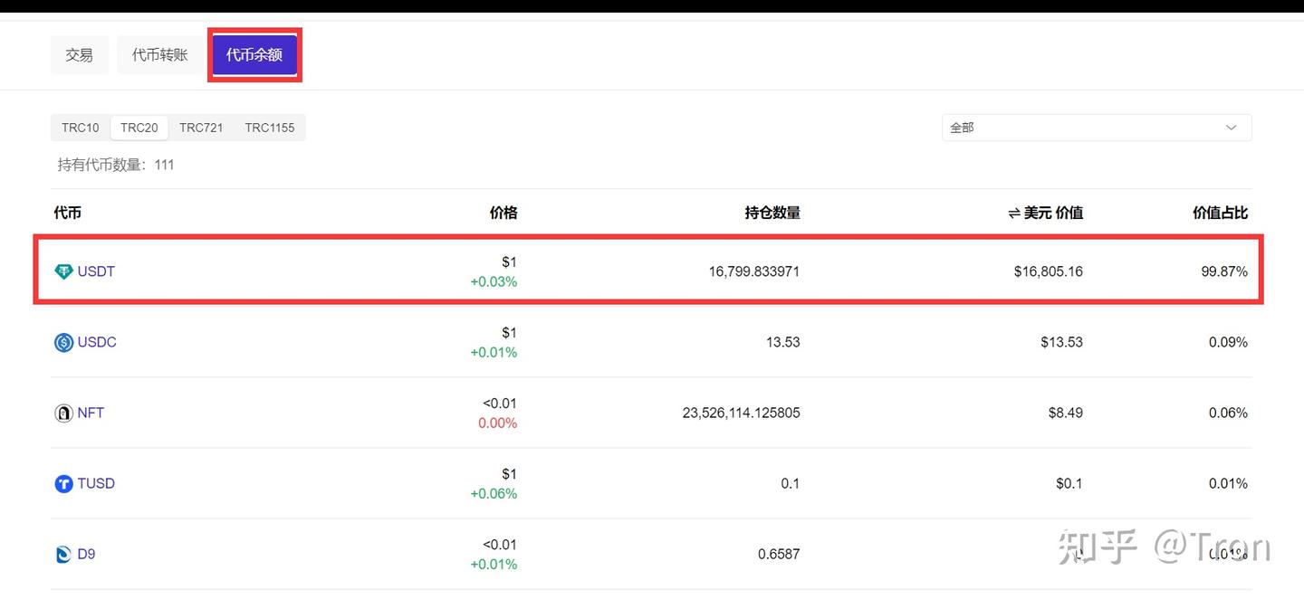Open the 全部 dropdown

(1096, 128)
